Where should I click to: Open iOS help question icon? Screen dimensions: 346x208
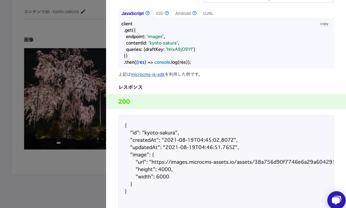pos(167,13)
